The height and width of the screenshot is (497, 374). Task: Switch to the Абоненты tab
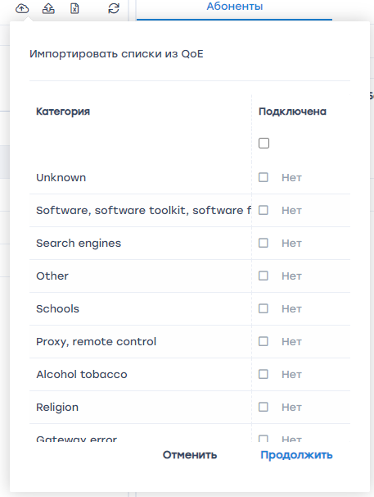point(234,7)
